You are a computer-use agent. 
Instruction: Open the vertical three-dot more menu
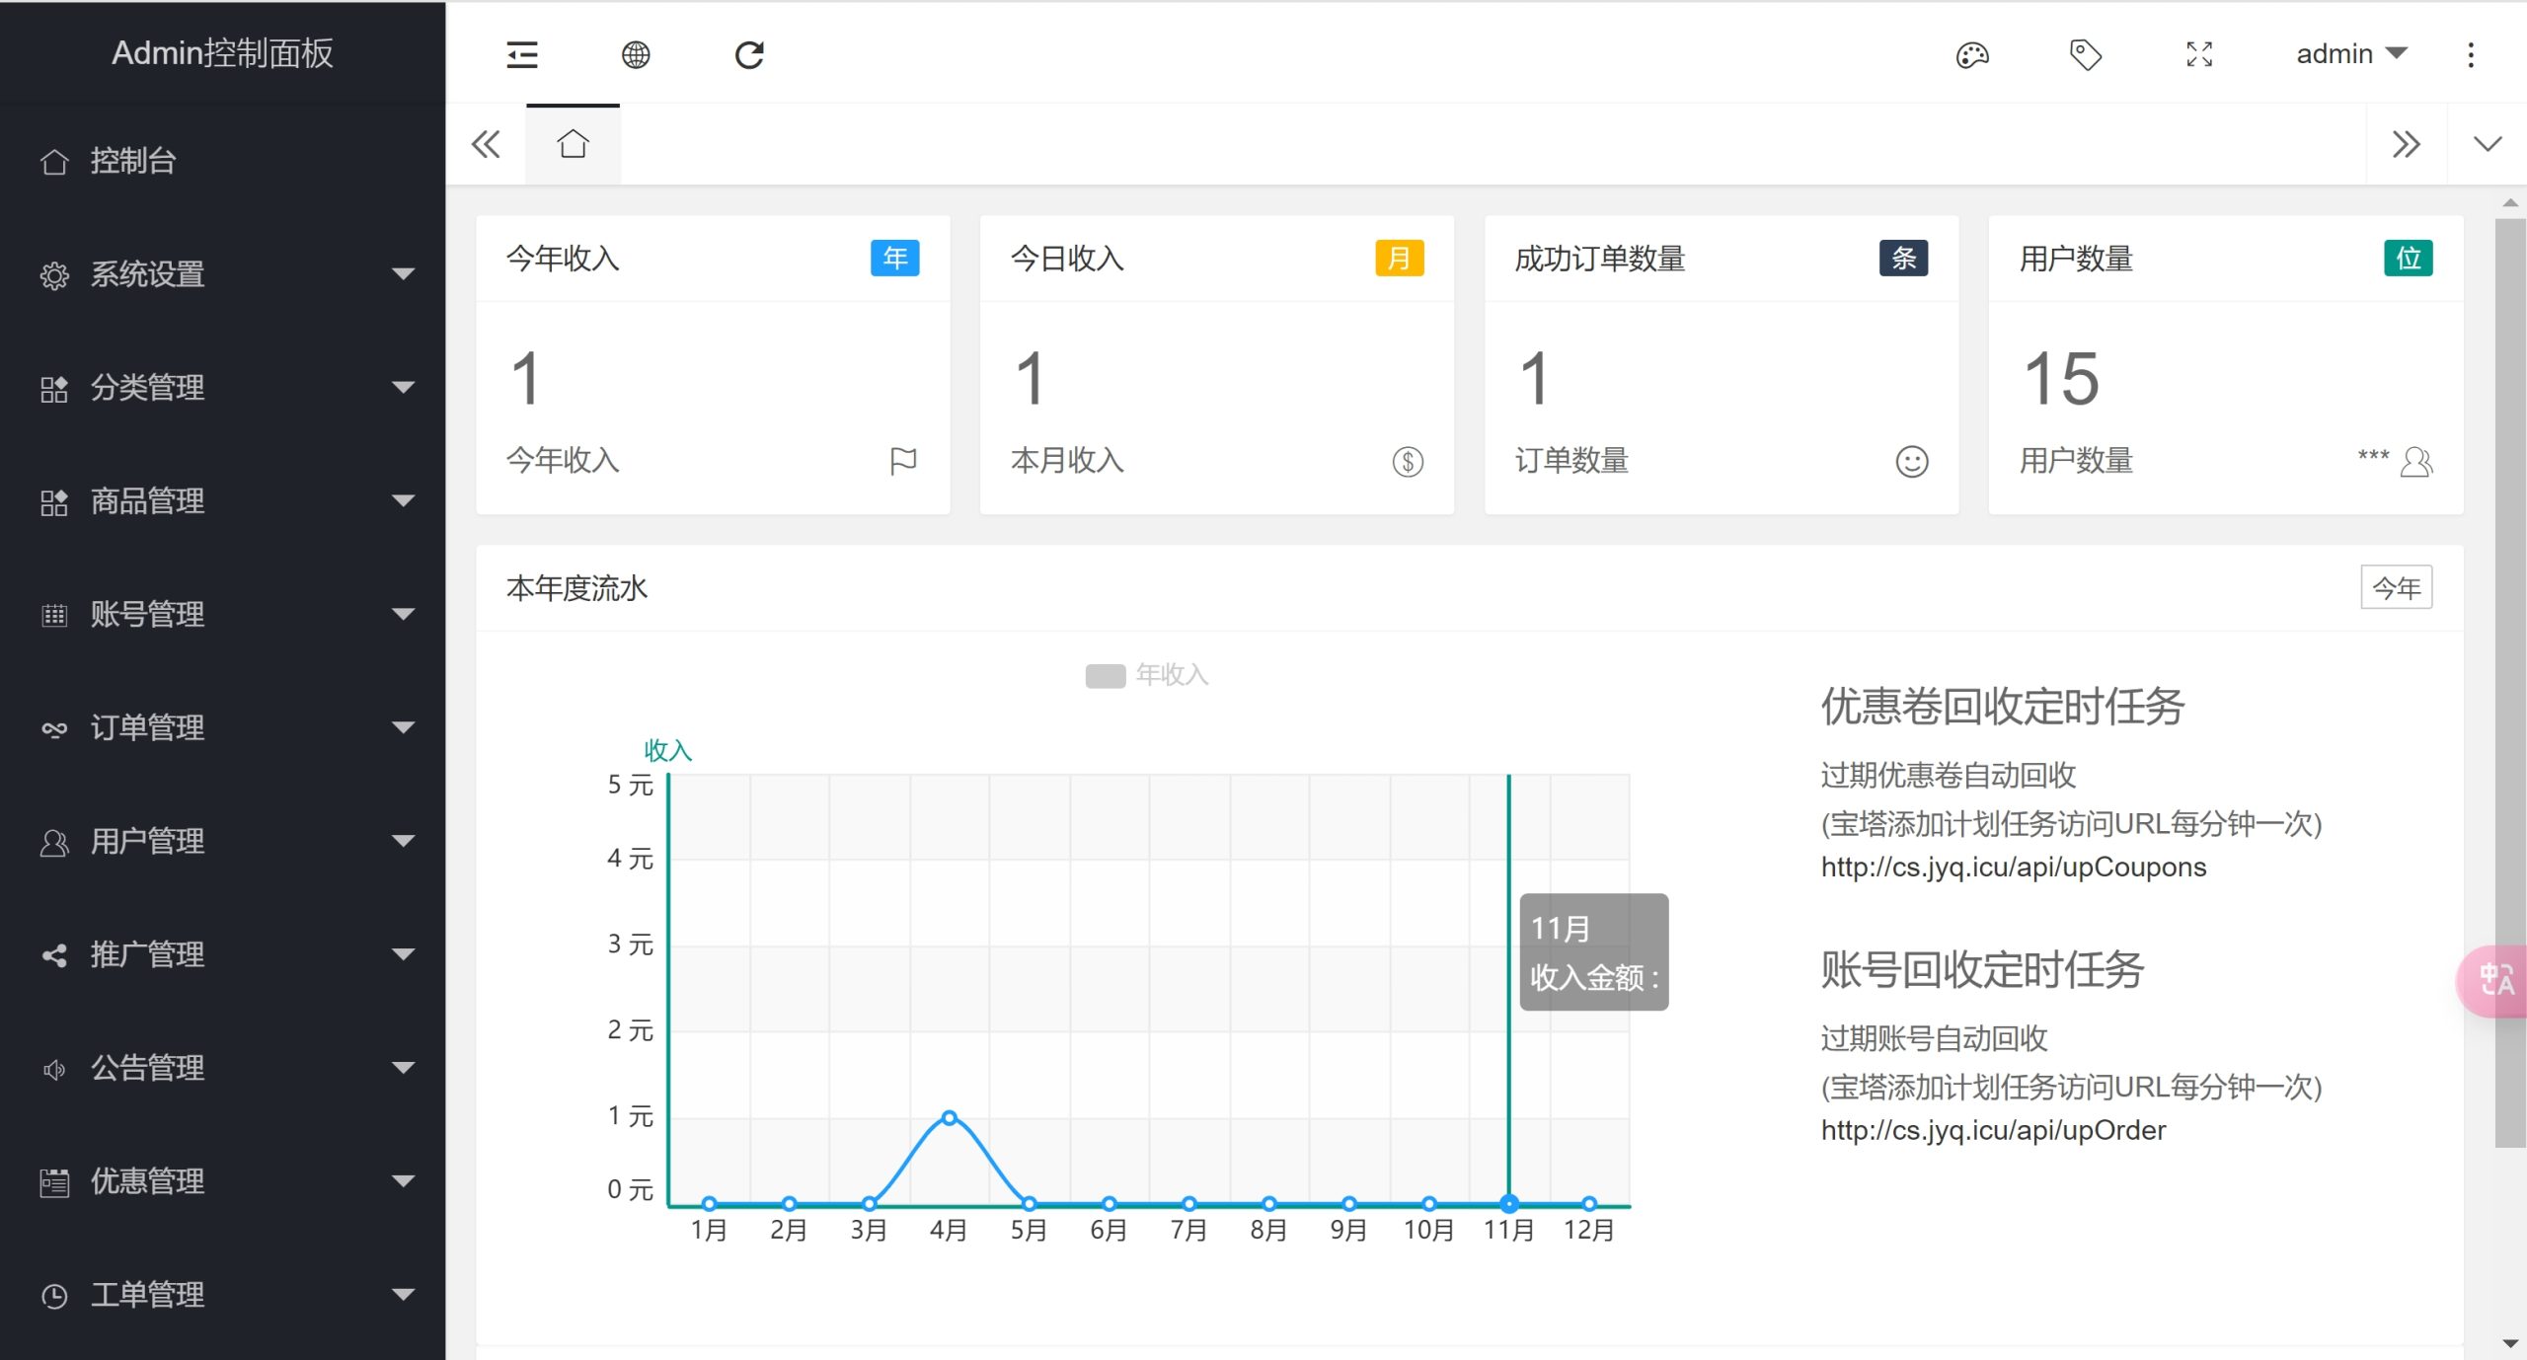(2471, 54)
